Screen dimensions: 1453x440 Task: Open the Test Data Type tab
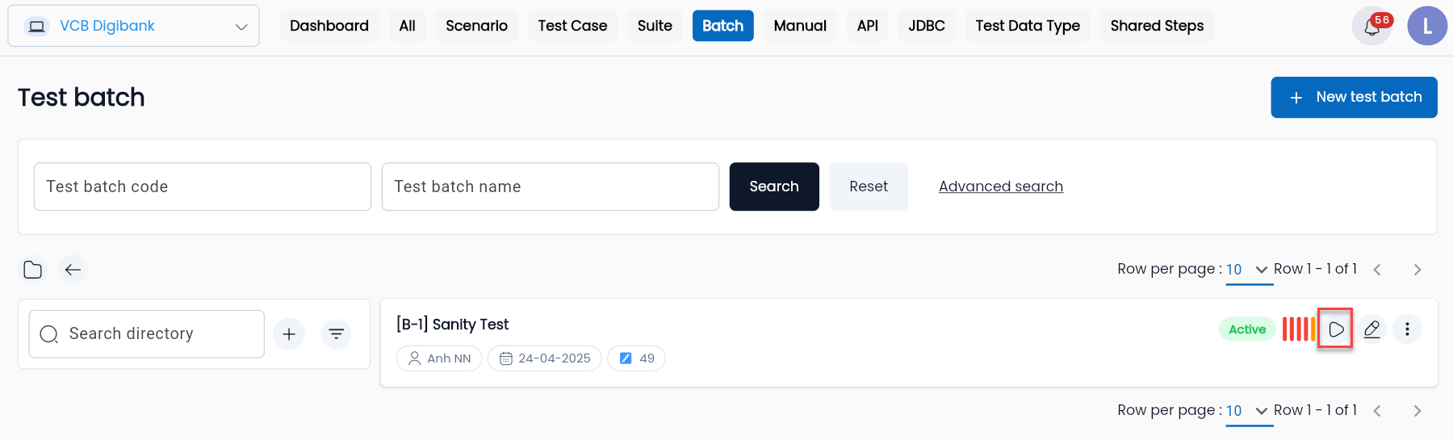coord(1028,26)
